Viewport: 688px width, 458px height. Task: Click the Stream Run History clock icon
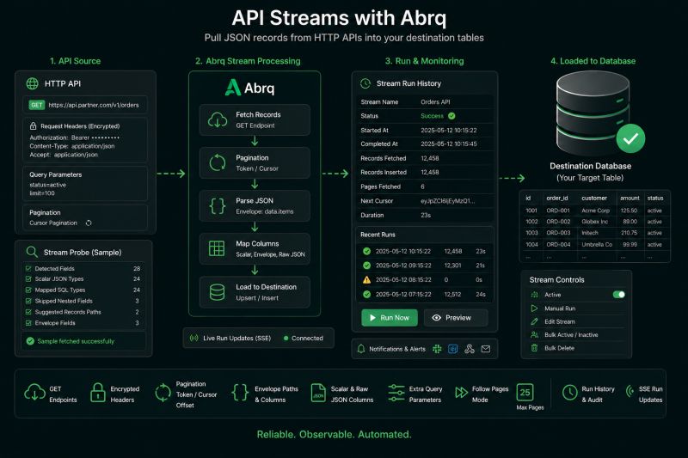[x=365, y=83]
